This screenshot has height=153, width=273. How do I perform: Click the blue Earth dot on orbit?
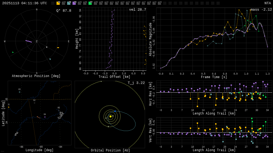pyautogui.click(x=115, y=111)
